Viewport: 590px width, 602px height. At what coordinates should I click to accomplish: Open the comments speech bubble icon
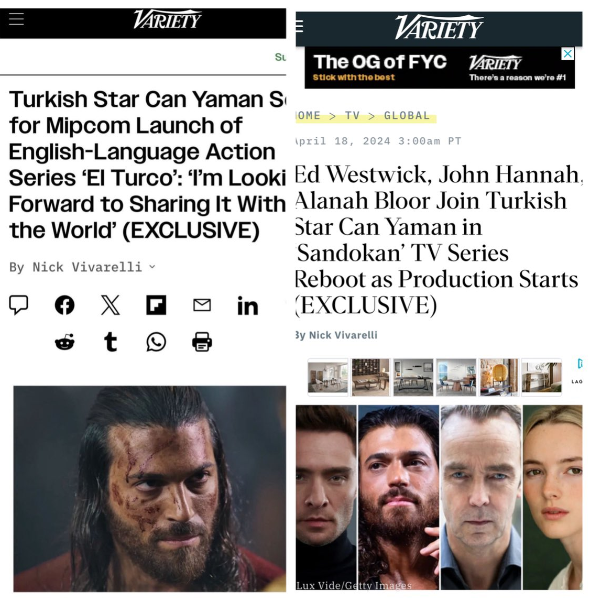18,305
